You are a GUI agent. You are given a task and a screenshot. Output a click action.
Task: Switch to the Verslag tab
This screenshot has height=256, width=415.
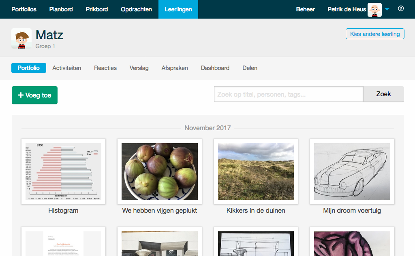(x=139, y=68)
